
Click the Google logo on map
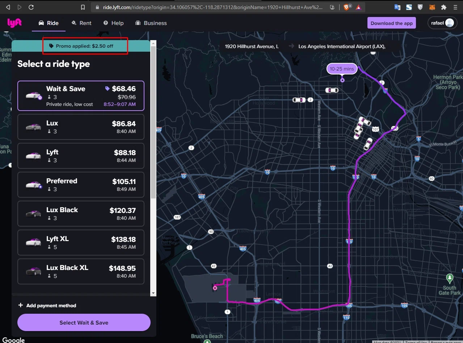point(13,340)
